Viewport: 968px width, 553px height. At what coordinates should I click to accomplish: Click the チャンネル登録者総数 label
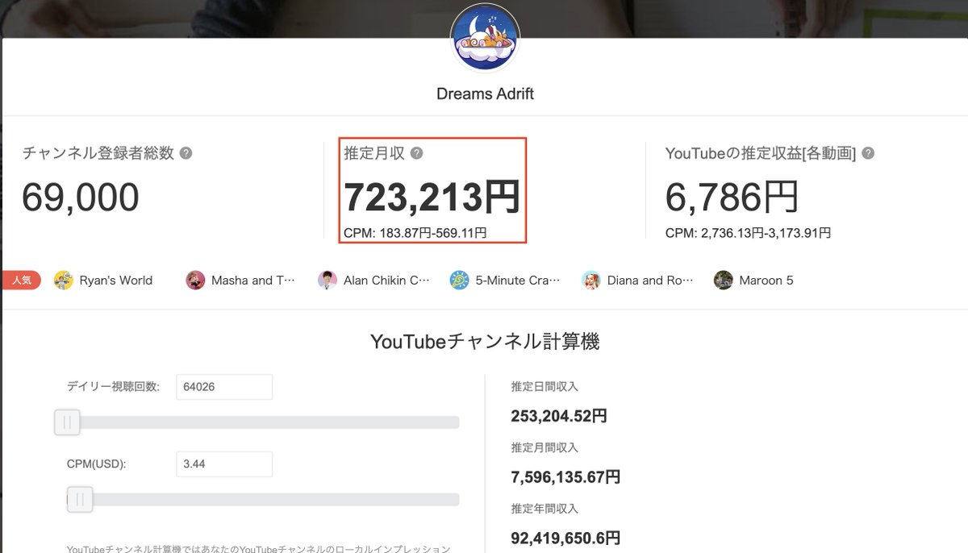[x=98, y=153]
